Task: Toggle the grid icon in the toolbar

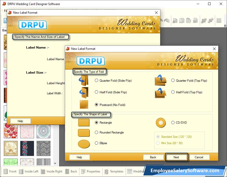Action: pos(219,20)
